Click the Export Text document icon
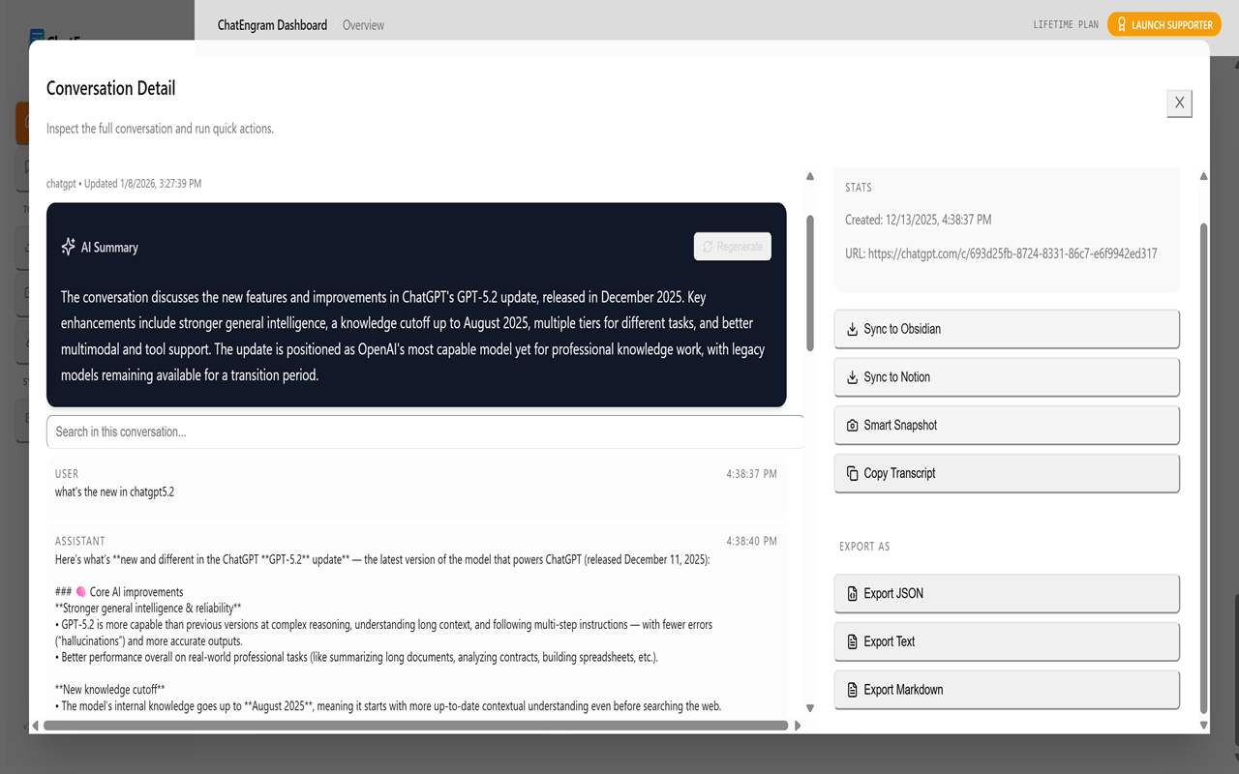 pyautogui.click(x=852, y=641)
